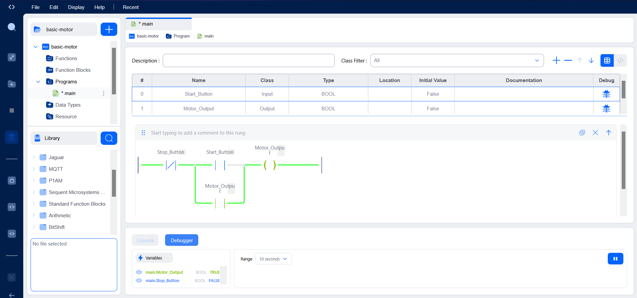
Task: Expand the Arithmetic library folder
Action: click(34, 215)
